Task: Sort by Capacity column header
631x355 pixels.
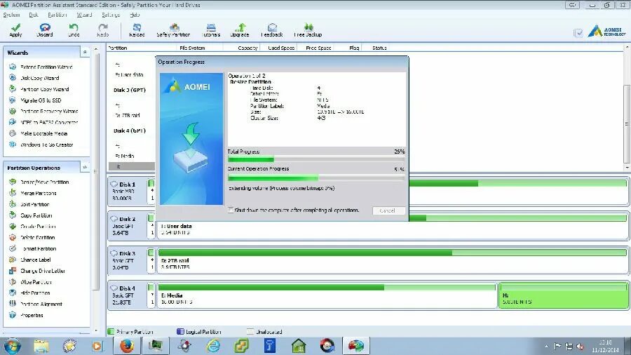Action: 247,48
